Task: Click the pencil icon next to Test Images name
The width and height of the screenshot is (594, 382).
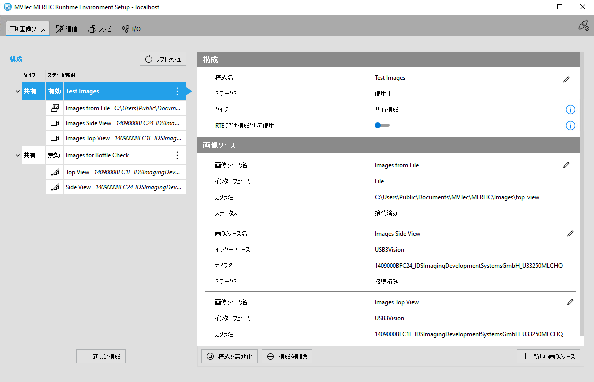Action: pyautogui.click(x=566, y=79)
